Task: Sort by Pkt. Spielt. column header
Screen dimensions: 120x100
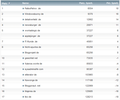Action: coord(112,3)
